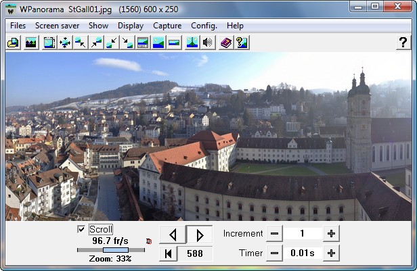
Task: Toggle the Scroll checkbox
Action: click(x=81, y=229)
